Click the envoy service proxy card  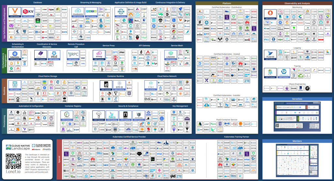(99, 55)
